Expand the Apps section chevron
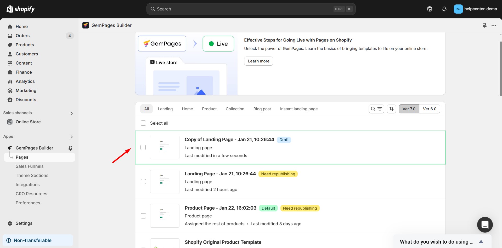This screenshot has width=502, height=248. tap(72, 137)
